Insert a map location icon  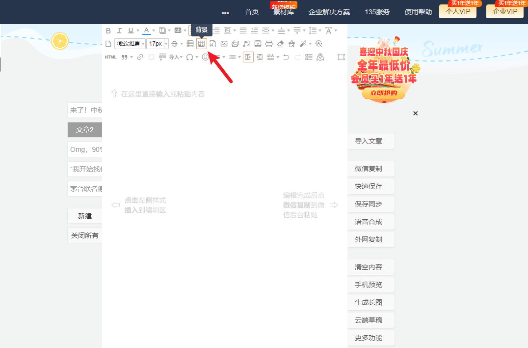pos(320,57)
